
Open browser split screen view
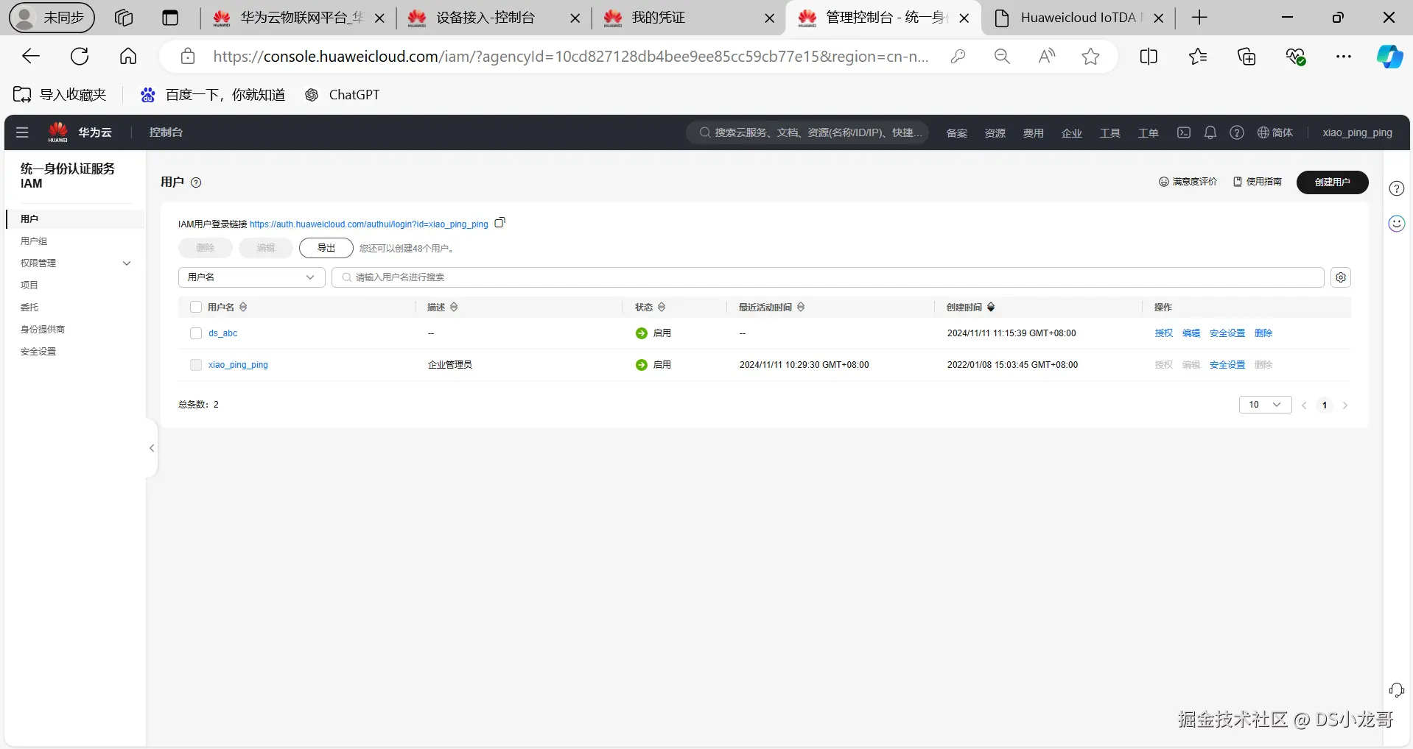click(x=1149, y=56)
